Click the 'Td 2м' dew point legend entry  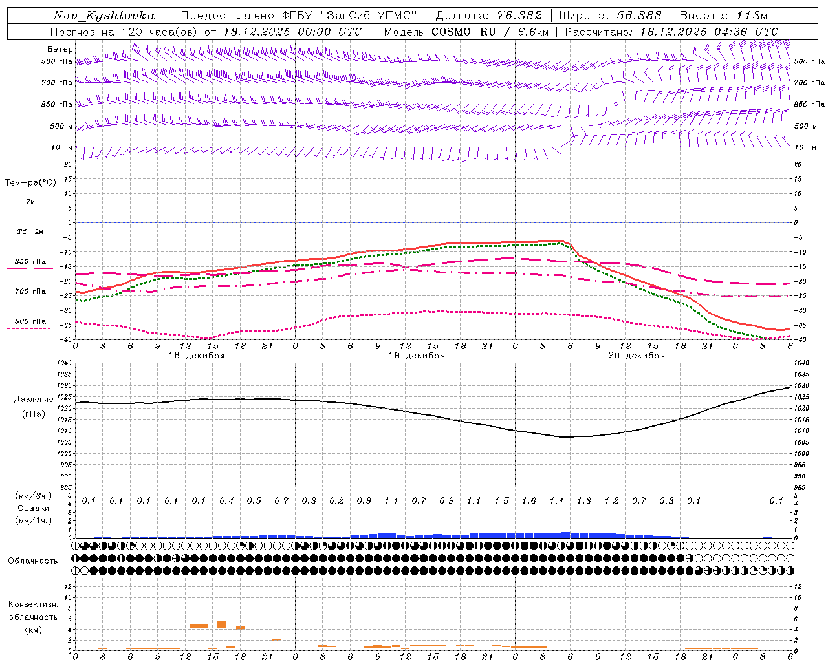[30, 231]
